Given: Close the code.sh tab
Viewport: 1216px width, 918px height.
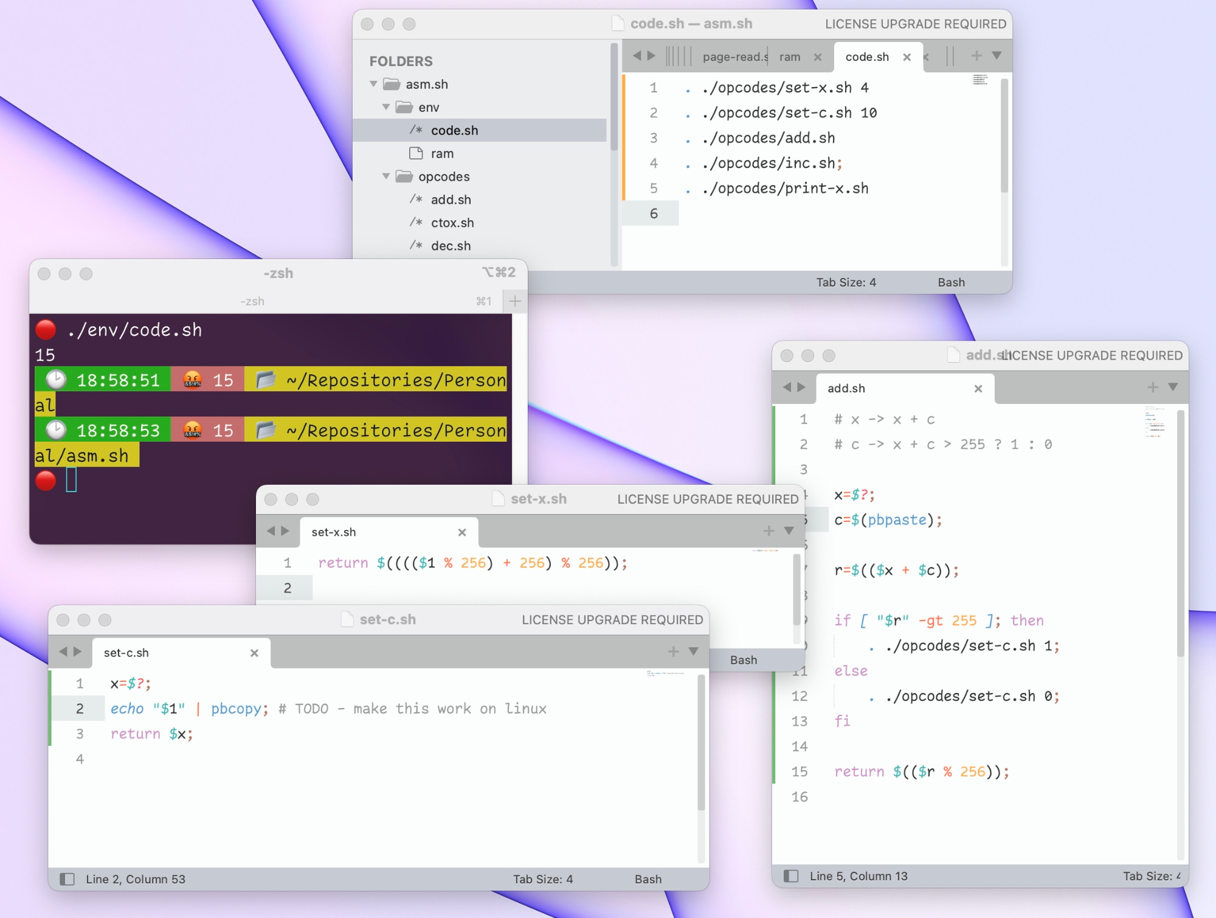Looking at the screenshot, I should [907, 57].
